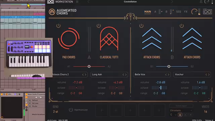The width and height of the screenshot is (215, 121).
Task: Select the Default variation in DAW rack
Action: [35, 100]
